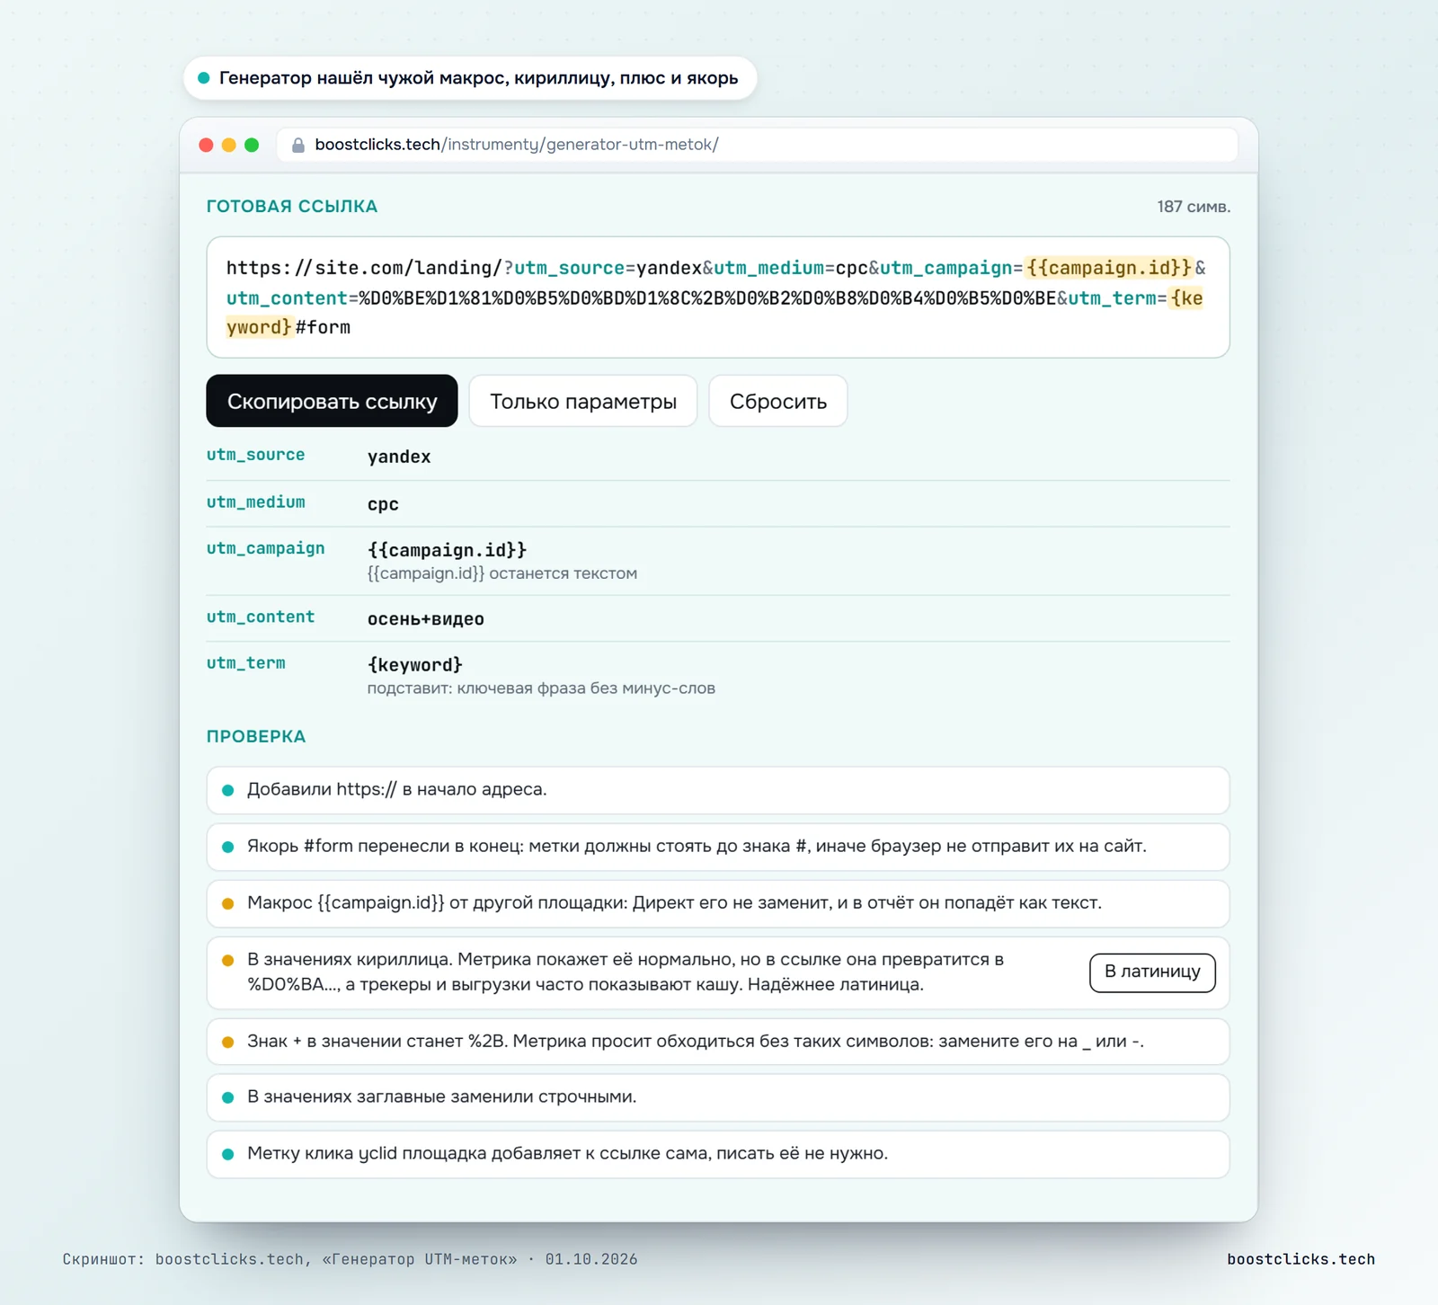Click the orange status dot beside Знак + warning

pos(228,1042)
